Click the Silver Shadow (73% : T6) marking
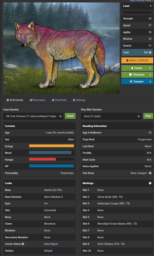 (x=111, y=244)
